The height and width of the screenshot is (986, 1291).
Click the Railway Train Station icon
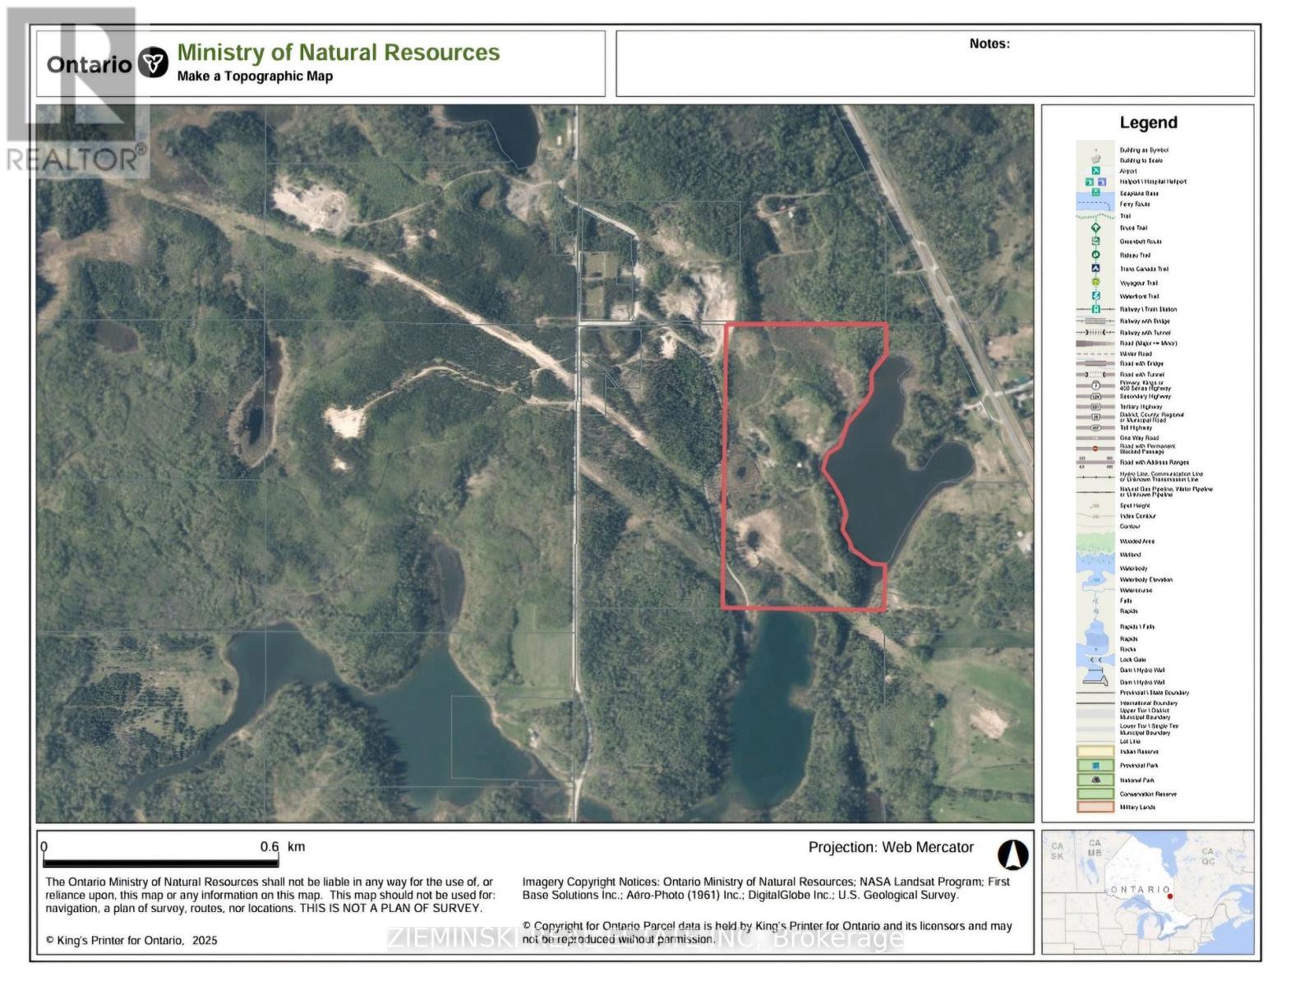[1095, 309]
